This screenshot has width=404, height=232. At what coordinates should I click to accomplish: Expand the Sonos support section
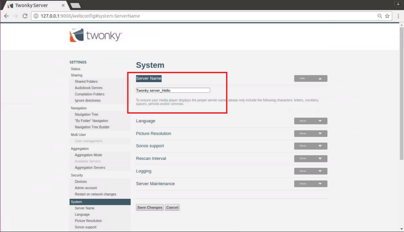(x=311, y=146)
